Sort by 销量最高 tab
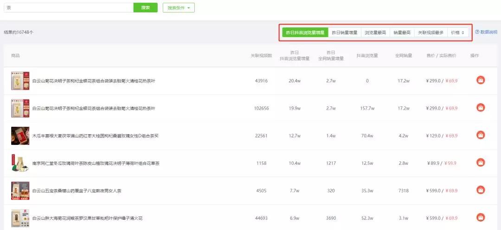501x230 pixels. click(x=402, y=32)
